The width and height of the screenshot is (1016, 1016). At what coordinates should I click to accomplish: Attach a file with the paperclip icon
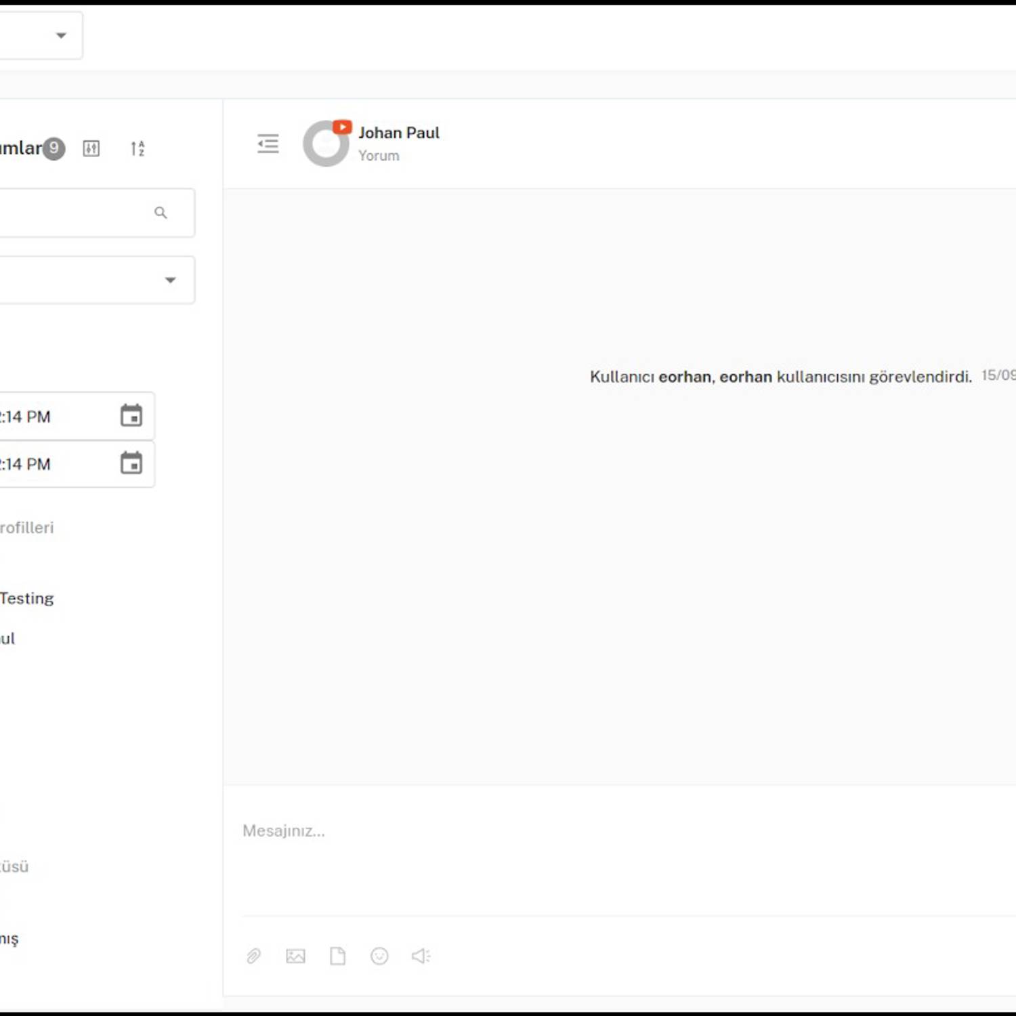pos(254,956)
